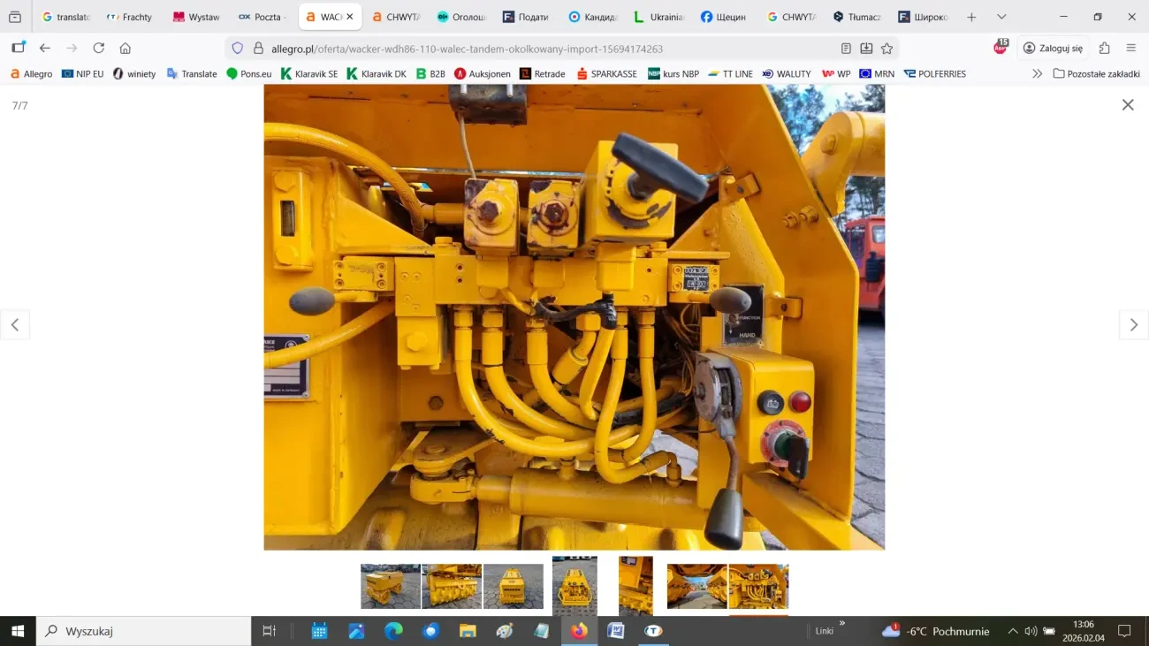The width and height of the screenshot is (1149, 646).
Task: Go to next gallery image
Action: click(1133, 325)
